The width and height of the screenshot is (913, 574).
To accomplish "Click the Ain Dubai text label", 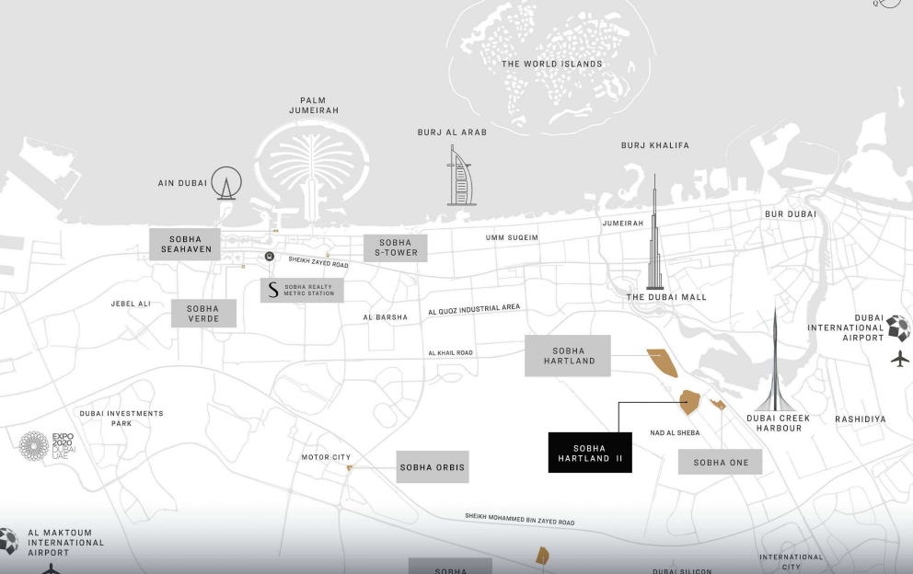I will [x=182, y=183].
